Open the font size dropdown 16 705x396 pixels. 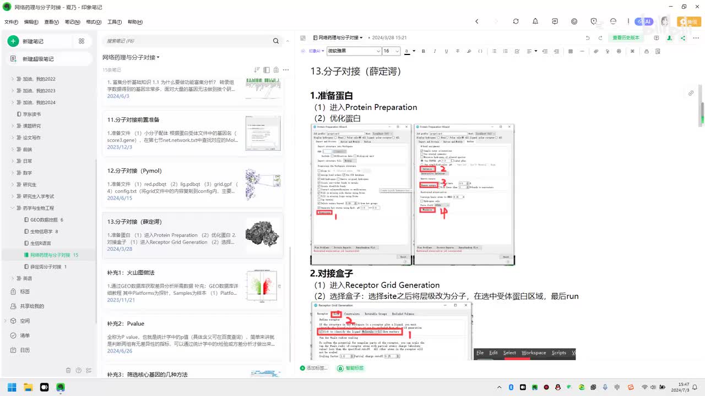coord(391,51)
